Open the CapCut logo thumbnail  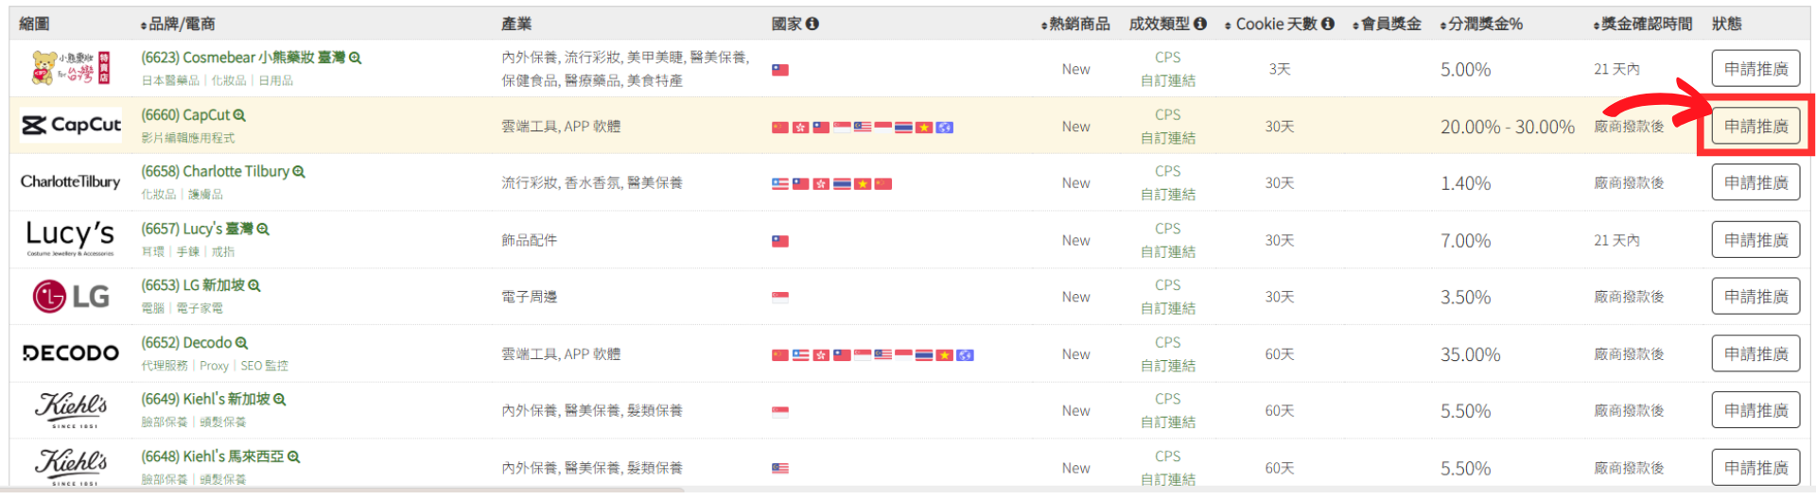tap(71, 125)
